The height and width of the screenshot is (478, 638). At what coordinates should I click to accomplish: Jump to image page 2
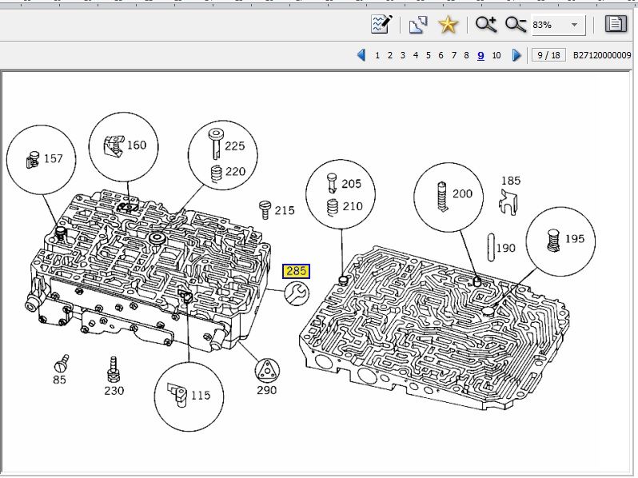(390, 55)
